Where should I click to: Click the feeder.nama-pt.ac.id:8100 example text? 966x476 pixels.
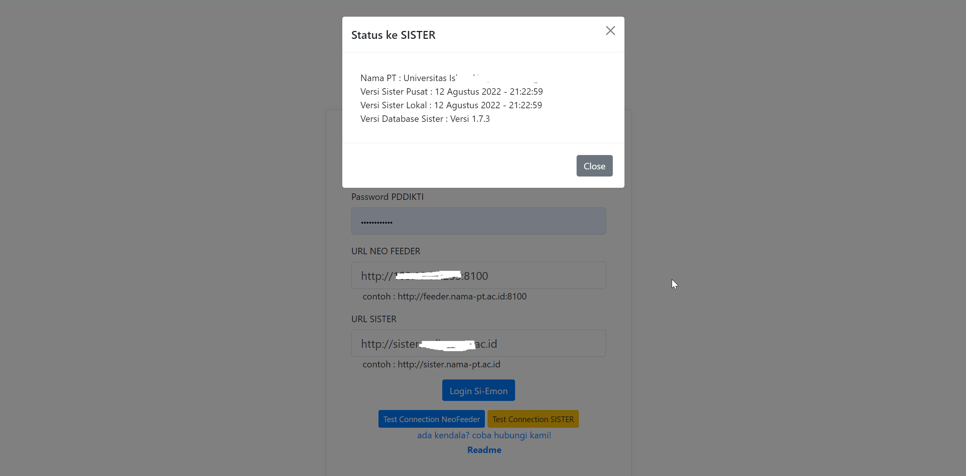461,296
